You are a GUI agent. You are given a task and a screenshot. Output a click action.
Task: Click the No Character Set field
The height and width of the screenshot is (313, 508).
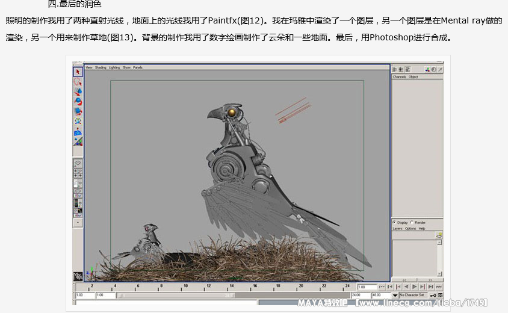pos(413,295)
